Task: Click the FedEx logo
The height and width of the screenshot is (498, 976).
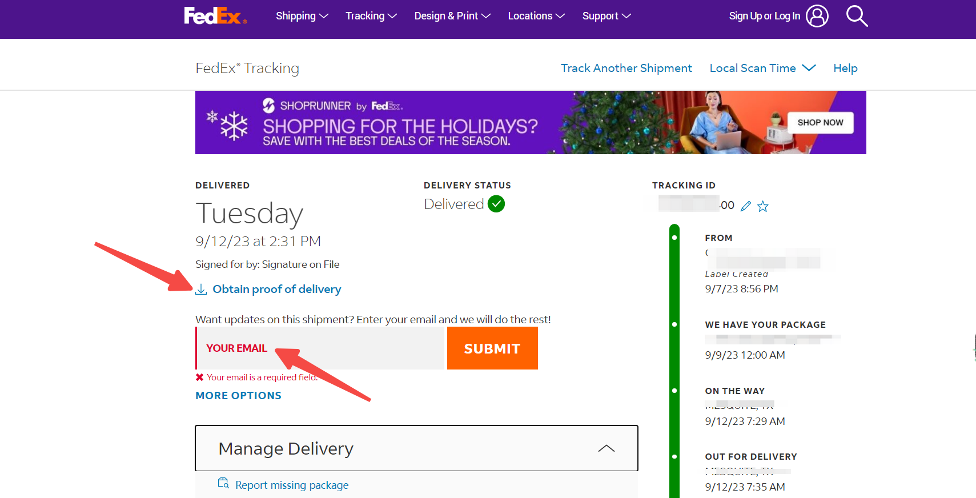Action: [x=215, y=15]
